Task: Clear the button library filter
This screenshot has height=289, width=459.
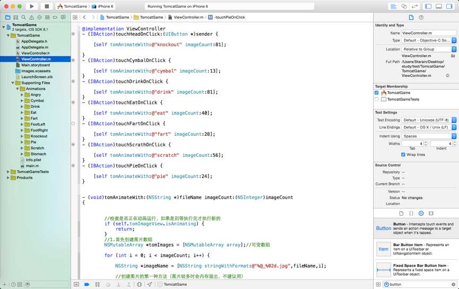Action: point(453,284)
